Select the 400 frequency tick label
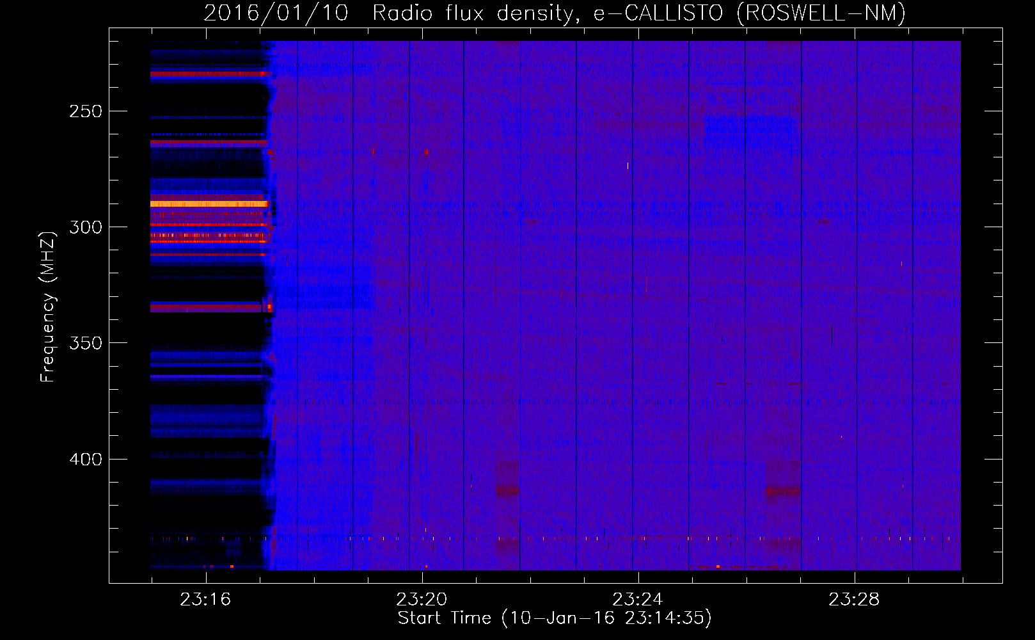Screen dimensions: 1035x640 pos(85,460)
